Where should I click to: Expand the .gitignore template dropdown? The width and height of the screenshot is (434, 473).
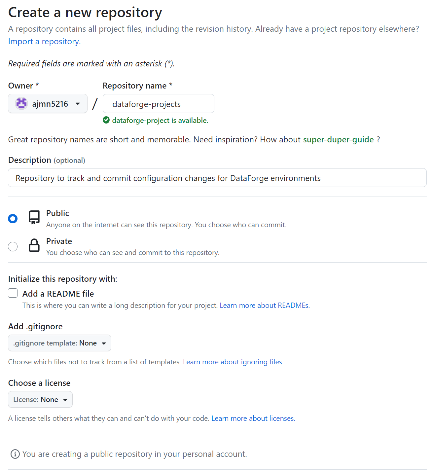(x=59, y=343)
